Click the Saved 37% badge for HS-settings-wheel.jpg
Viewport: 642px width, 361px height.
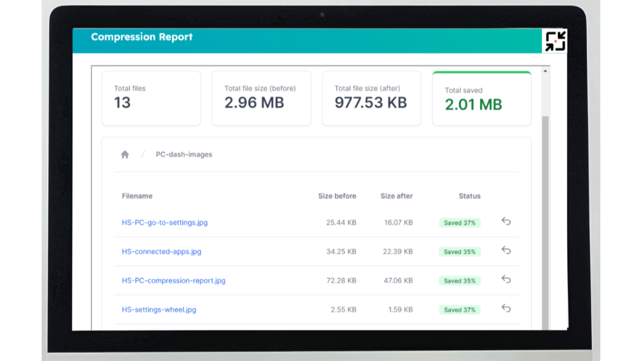(x=459, y=310)
